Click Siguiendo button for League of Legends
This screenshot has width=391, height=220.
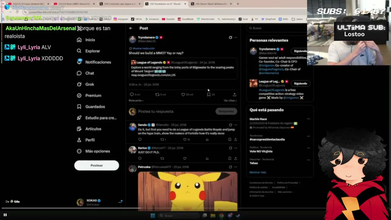(300, 83)
